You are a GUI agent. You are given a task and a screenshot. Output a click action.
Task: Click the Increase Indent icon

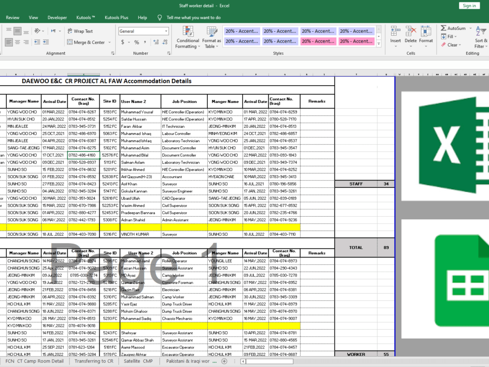45,42
